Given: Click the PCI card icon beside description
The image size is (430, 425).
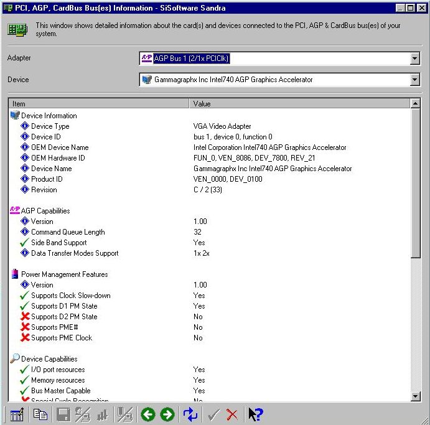Looking at the screenshot, I should point(17,30).
